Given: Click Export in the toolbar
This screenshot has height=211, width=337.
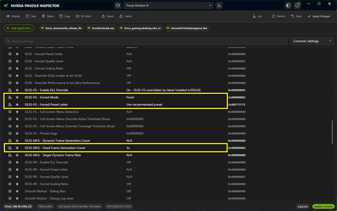Looking at the screenshot, I should 108,16.
